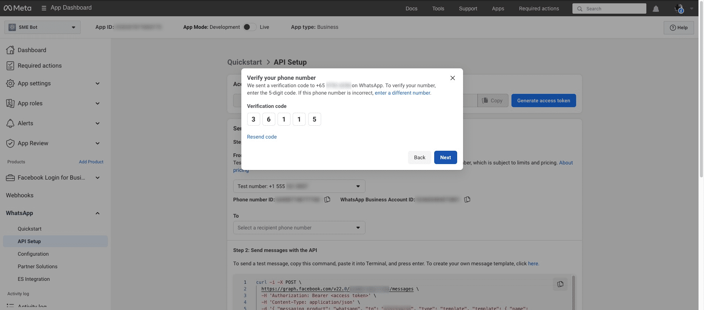Expand Facebook Login for Business section

(x=98, y=178)
